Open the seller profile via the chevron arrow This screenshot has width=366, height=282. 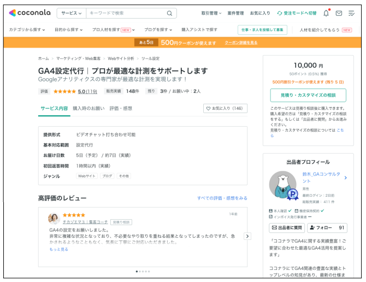point(345,178)
